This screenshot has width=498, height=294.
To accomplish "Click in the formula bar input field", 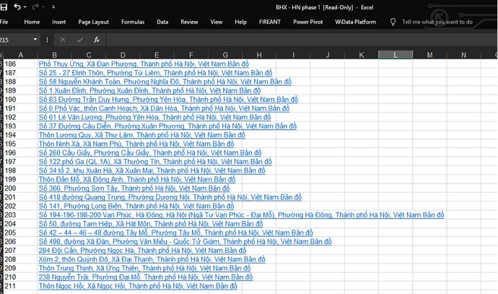I will [302, 40].
